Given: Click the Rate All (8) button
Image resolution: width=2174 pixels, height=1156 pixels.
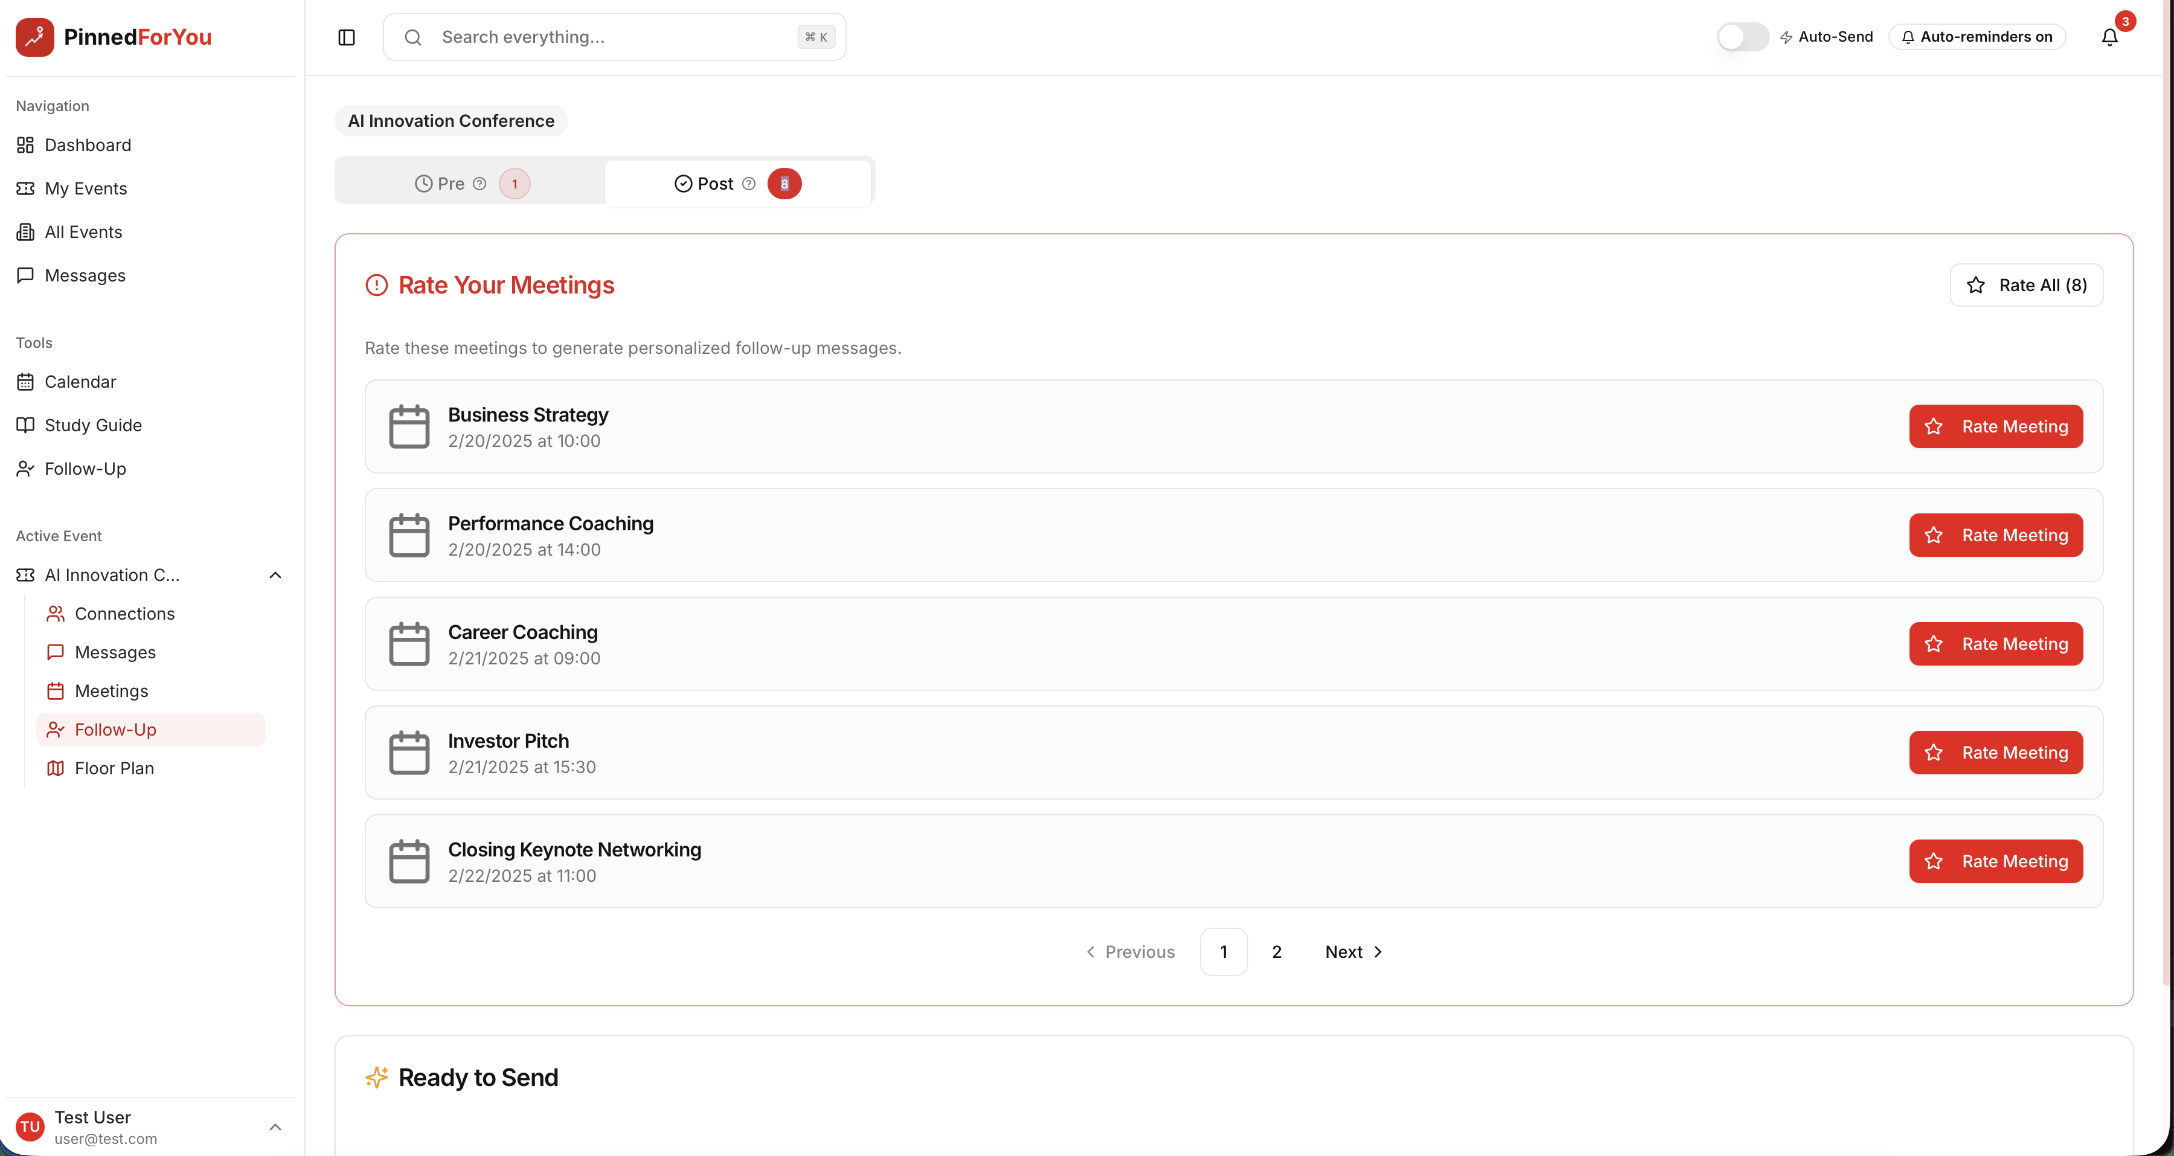Looking at the screenshot, I should pyautogui.click(x=2026, y=284).
